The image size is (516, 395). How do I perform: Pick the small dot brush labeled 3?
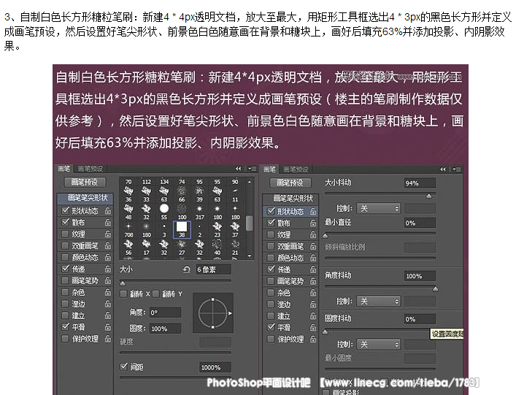(164, 229)
